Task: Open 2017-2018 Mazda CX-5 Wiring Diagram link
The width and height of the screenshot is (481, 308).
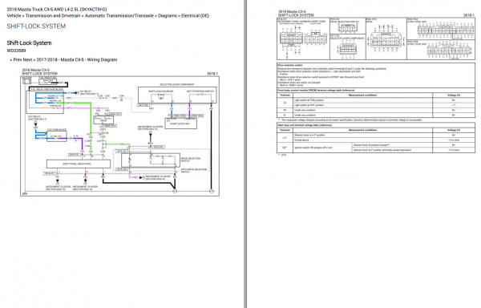Action: click(x=77, y=60)
